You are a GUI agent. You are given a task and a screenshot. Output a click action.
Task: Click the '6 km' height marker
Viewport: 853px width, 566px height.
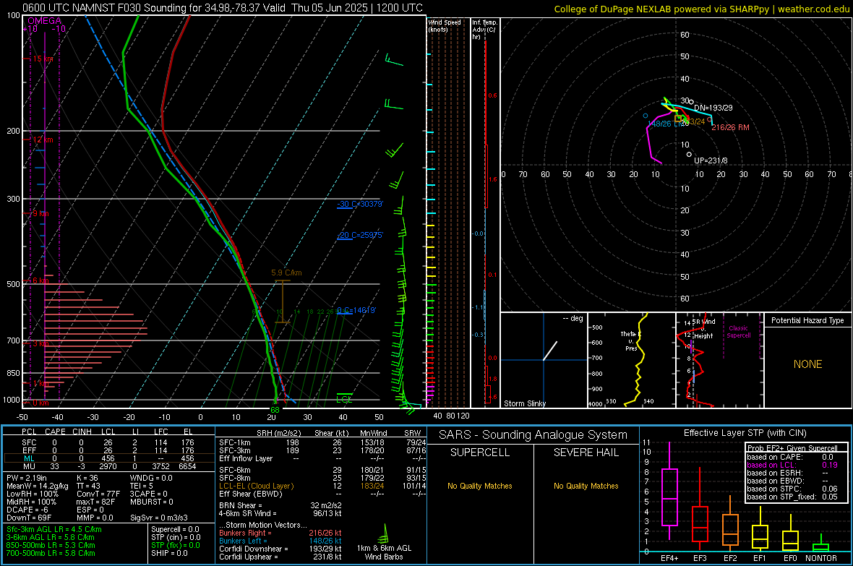click(39, 280)
